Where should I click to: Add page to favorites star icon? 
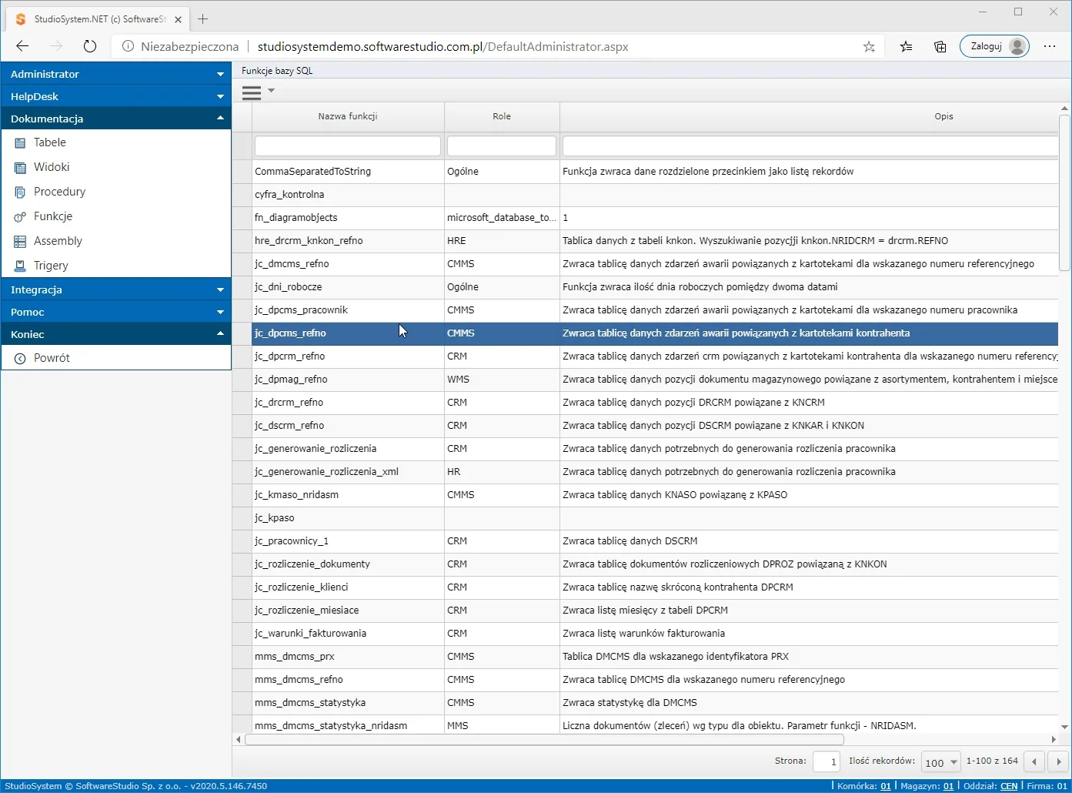869,46
